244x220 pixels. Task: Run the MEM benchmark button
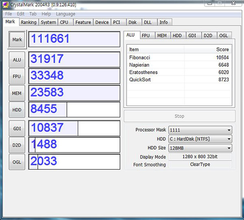17,93
